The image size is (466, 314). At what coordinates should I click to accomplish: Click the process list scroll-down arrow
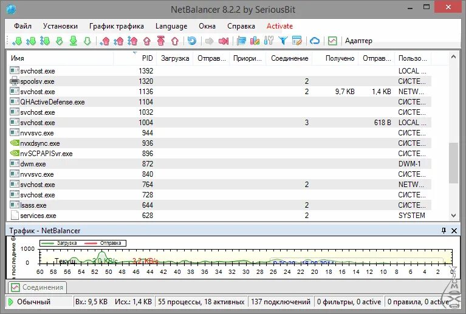click(453, 216)
